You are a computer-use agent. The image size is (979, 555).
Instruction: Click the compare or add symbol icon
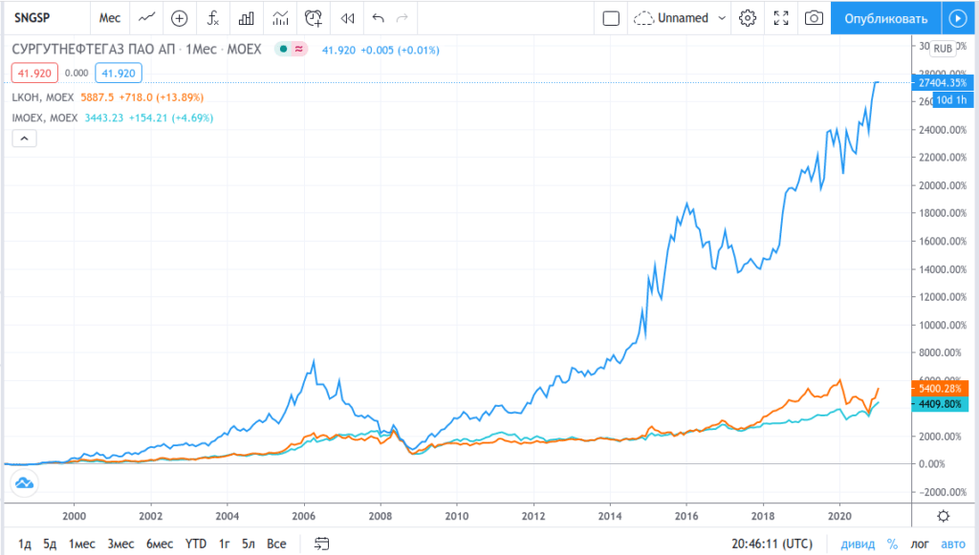[179, 17]
